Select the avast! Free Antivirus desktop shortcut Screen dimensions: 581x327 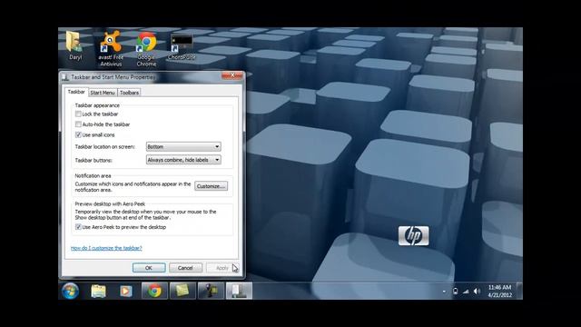coord(111,49)
